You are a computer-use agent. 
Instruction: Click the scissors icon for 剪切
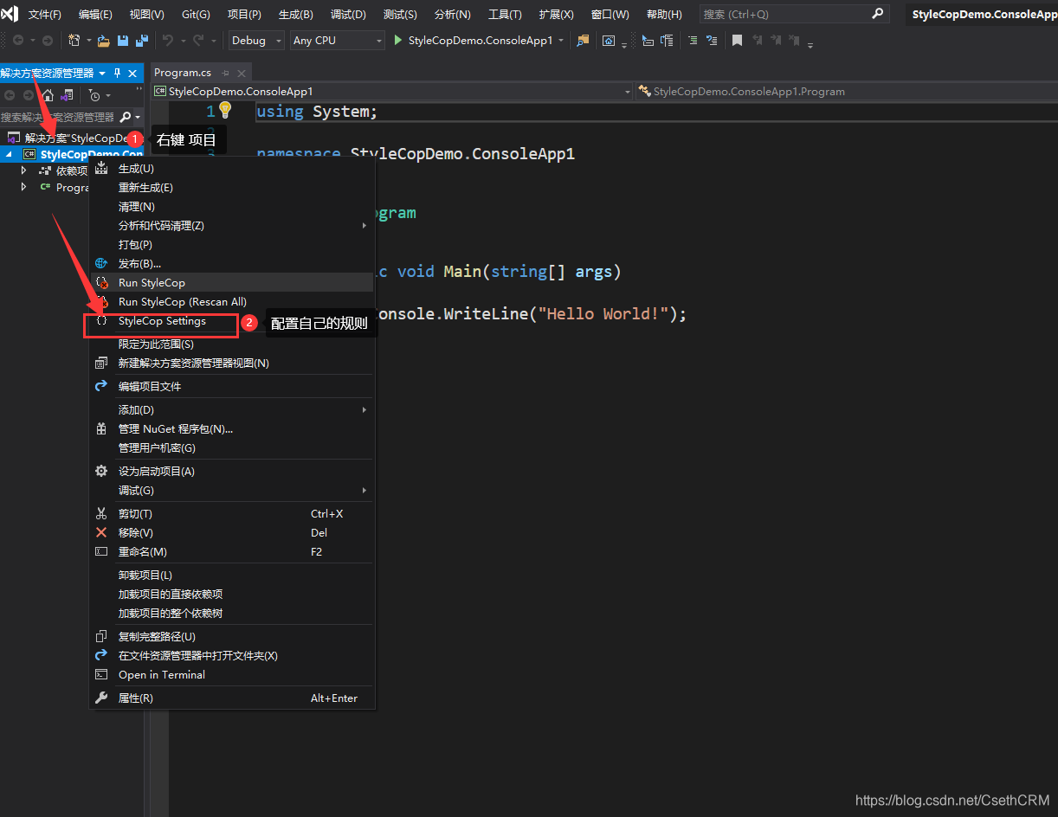click(x=101, y=514)
